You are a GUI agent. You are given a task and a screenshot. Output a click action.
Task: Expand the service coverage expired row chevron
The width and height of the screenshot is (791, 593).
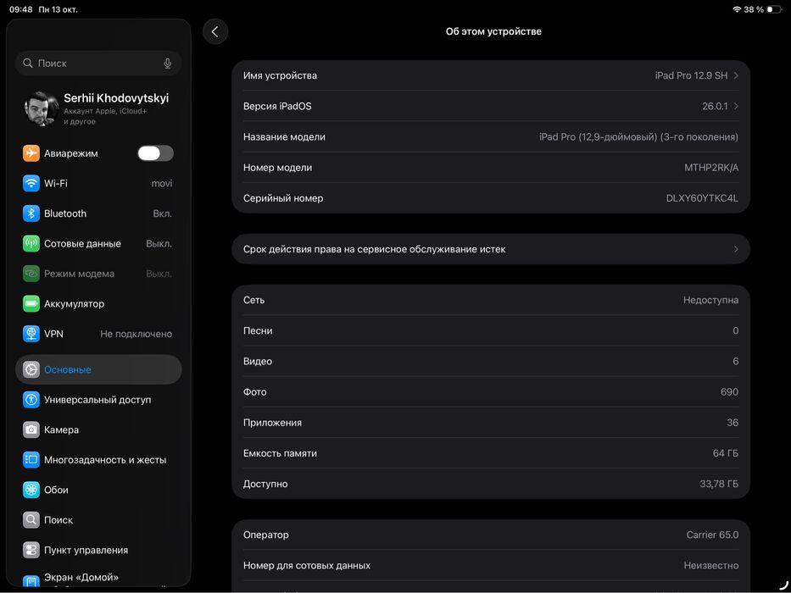click(736, 249)
